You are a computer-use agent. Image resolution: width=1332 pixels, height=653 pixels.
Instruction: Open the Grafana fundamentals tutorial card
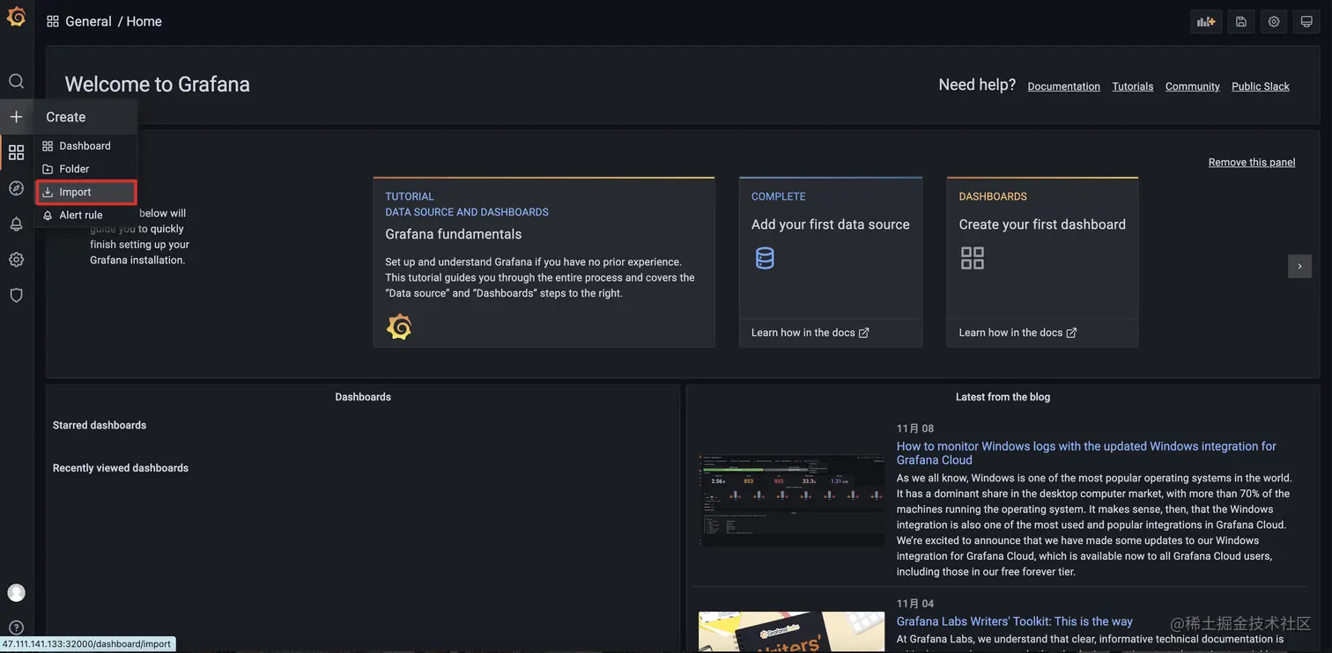544,262
